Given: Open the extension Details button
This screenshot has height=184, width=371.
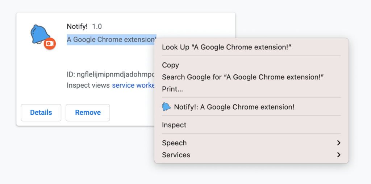Looking at the screenshot, I should (x=41, y=113).
